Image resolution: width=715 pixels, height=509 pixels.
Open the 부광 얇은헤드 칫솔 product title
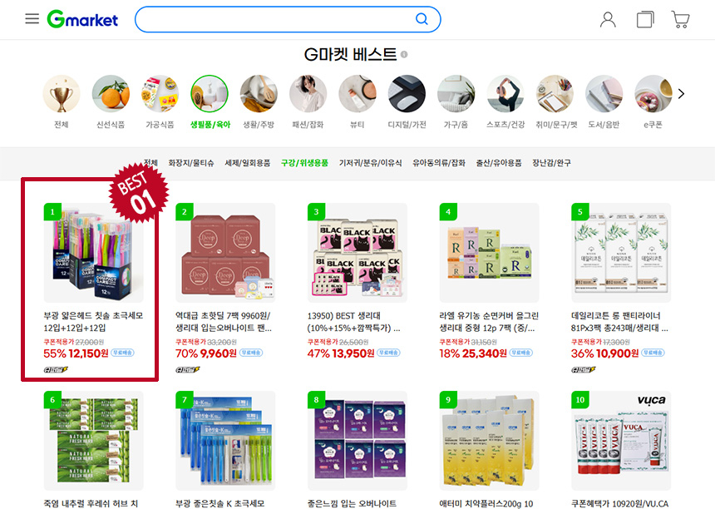(x=93, y=322)
